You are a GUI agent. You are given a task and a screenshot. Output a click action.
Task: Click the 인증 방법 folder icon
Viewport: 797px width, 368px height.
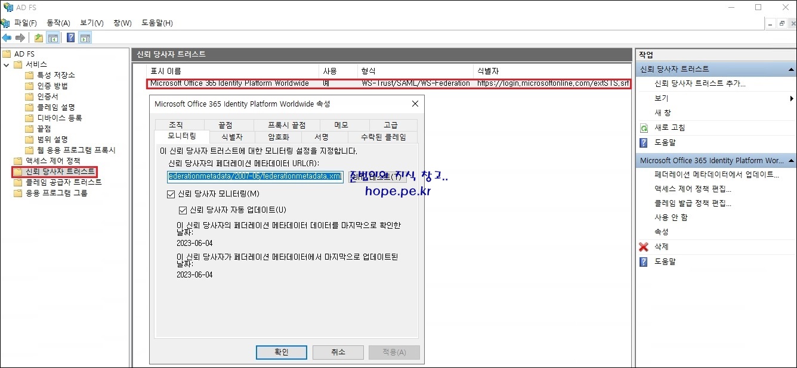[x=29, y=86]
